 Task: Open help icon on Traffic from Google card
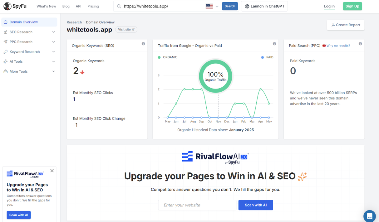[x=274, y=44]
